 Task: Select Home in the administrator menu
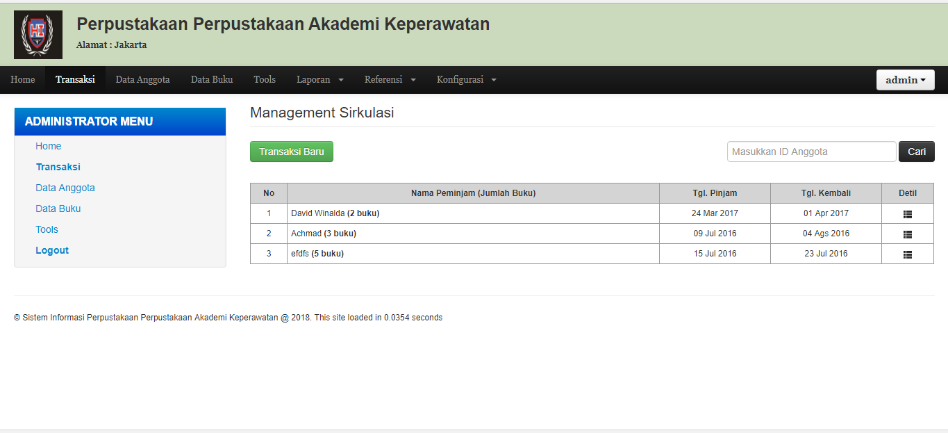pos(48,146)
